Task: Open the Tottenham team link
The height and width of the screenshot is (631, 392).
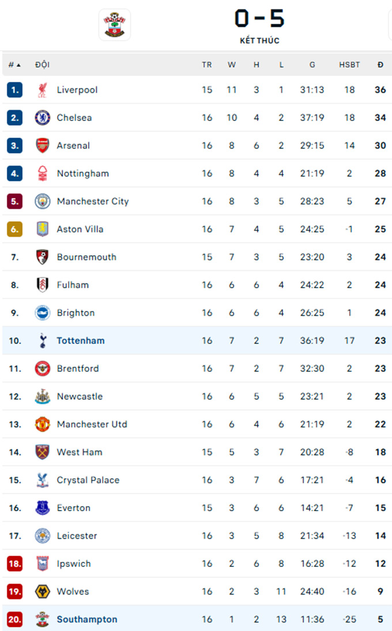Action: tap(81, 341)
